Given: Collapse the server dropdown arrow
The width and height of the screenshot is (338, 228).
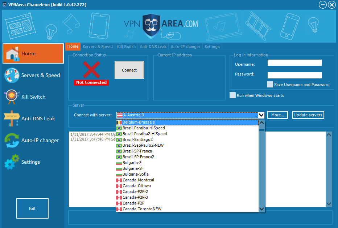Looking at the screenshot, I should (261, 115).
